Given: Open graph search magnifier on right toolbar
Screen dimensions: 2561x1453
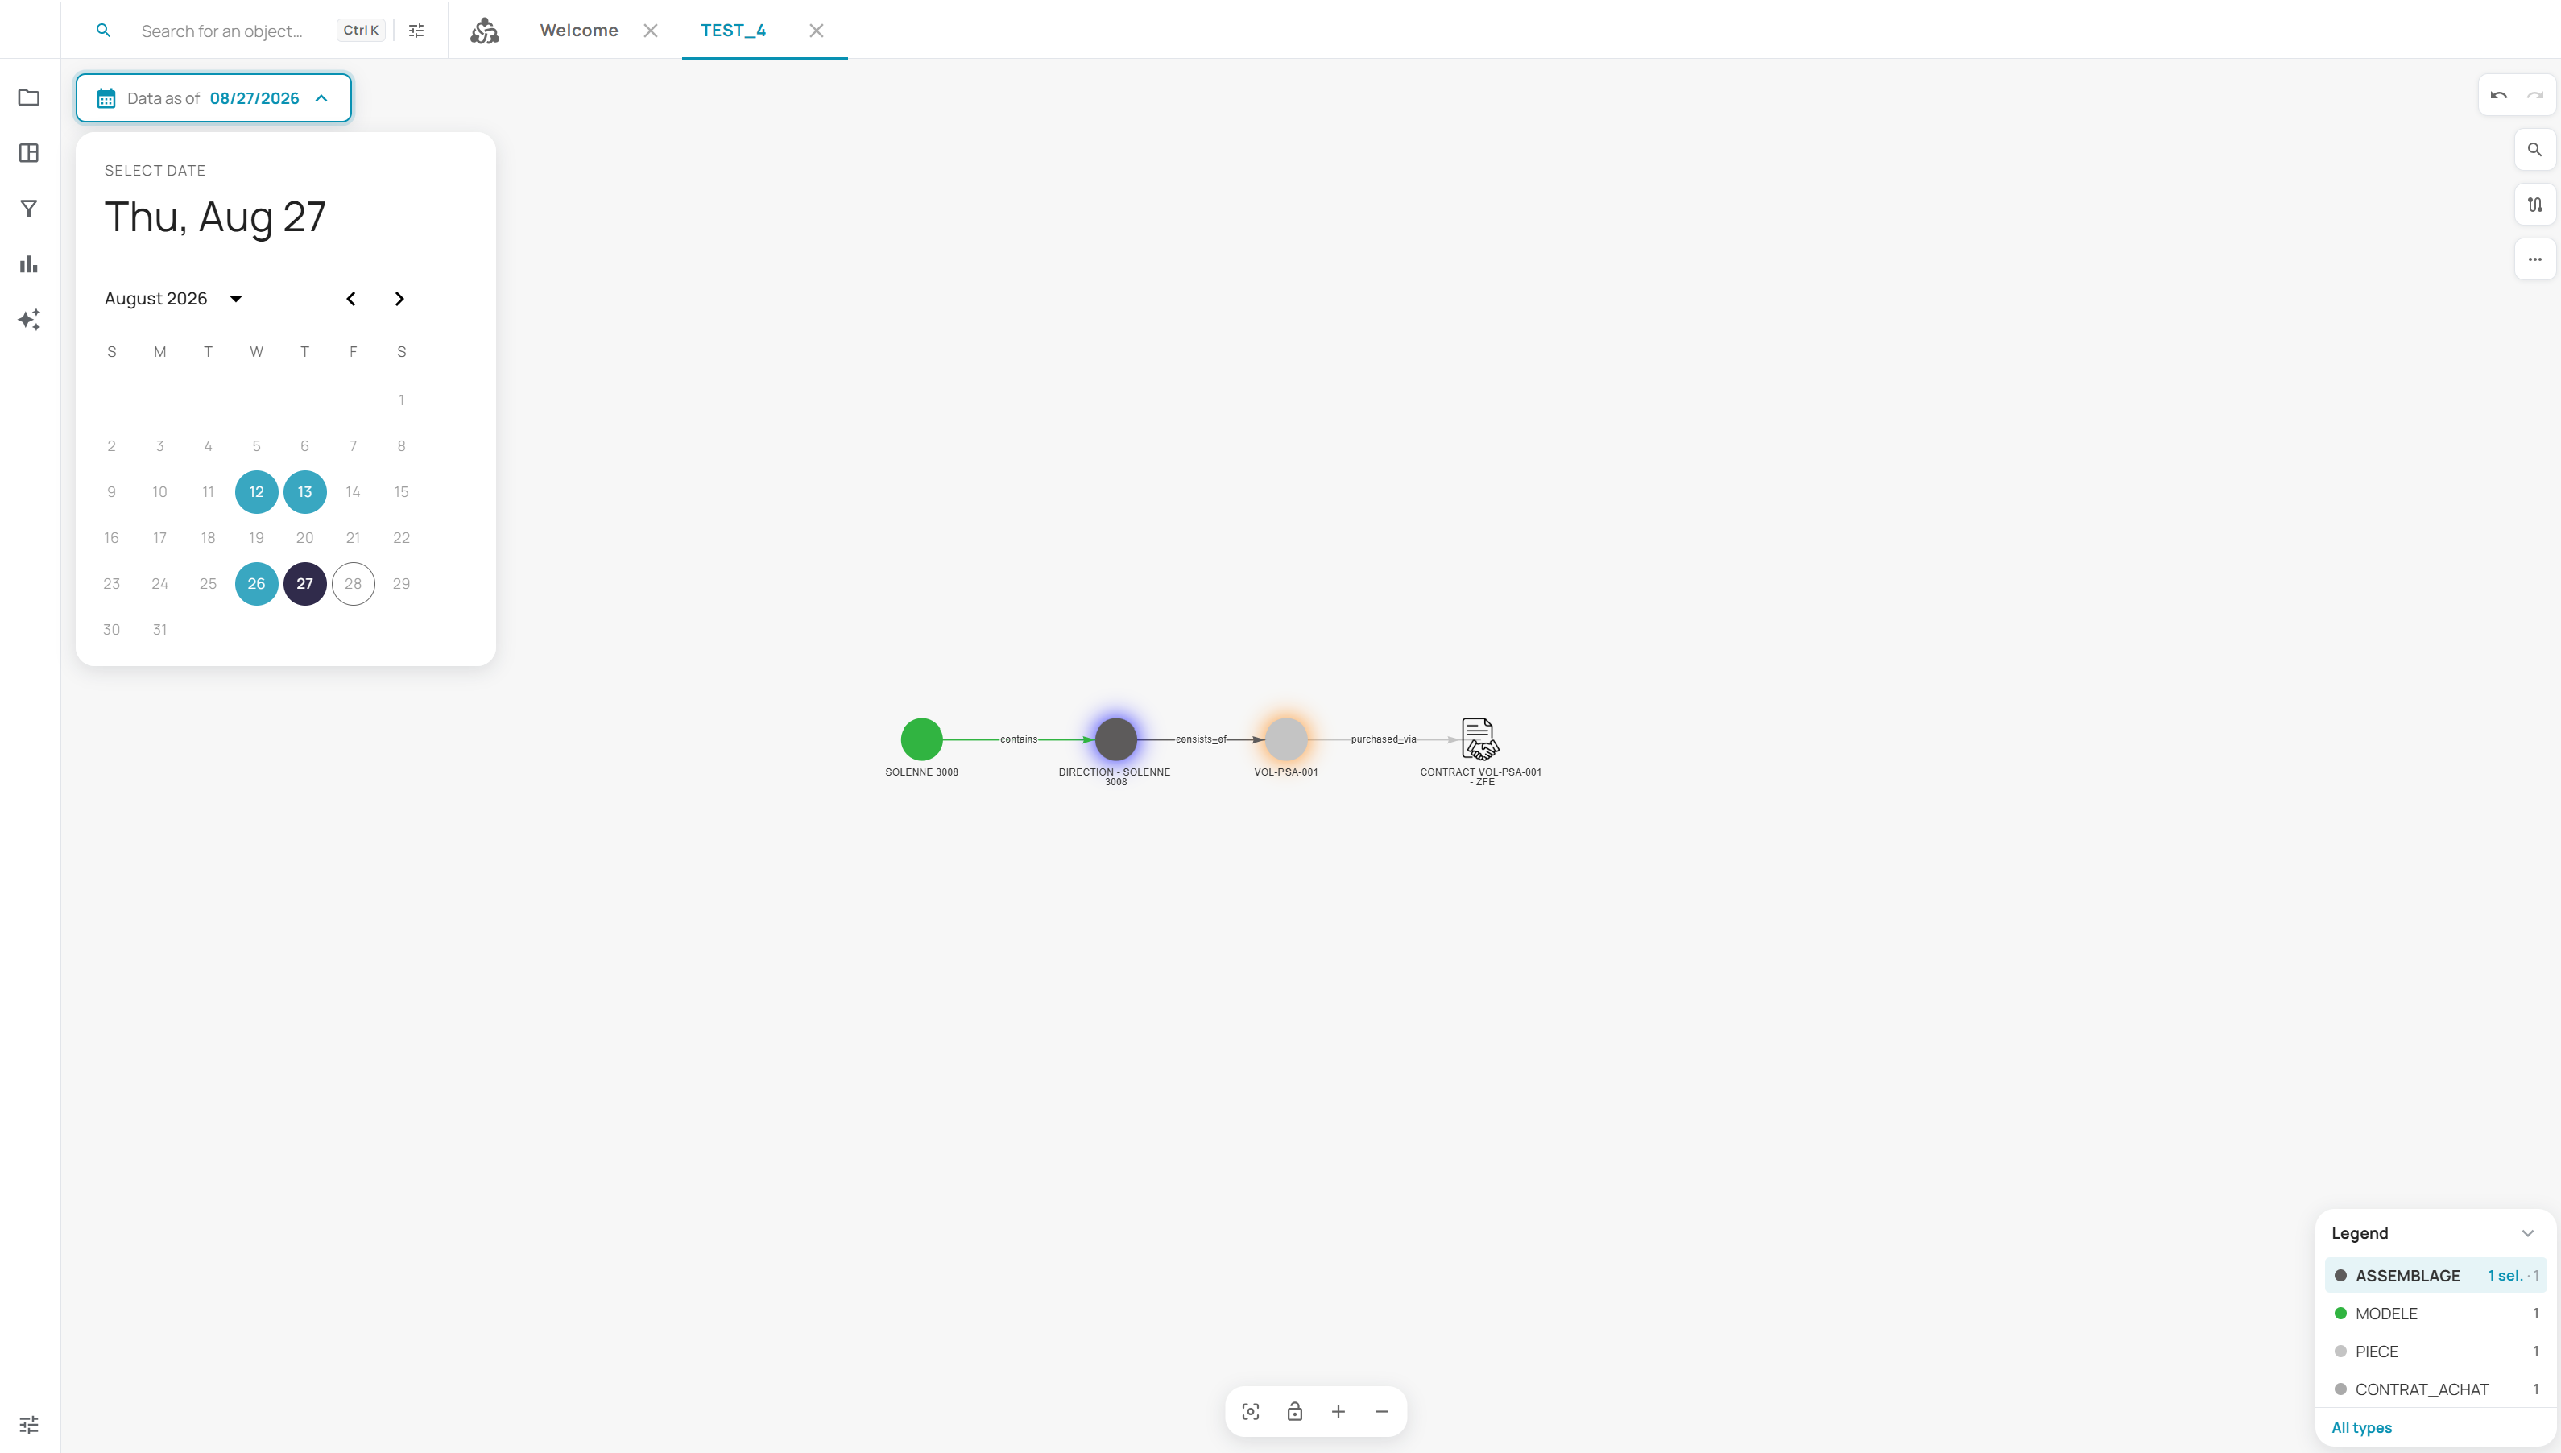Looking at the screenshot, I should [2535, 150].
